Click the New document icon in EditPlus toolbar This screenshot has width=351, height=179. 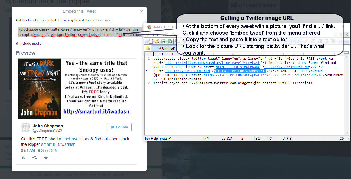click(150, 41)
